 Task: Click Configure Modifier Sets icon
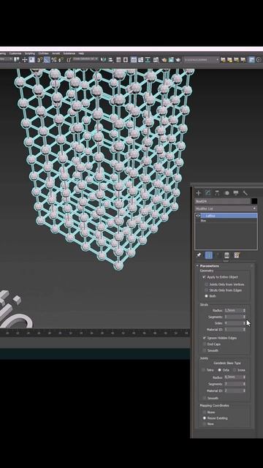(x=237, y=255)
